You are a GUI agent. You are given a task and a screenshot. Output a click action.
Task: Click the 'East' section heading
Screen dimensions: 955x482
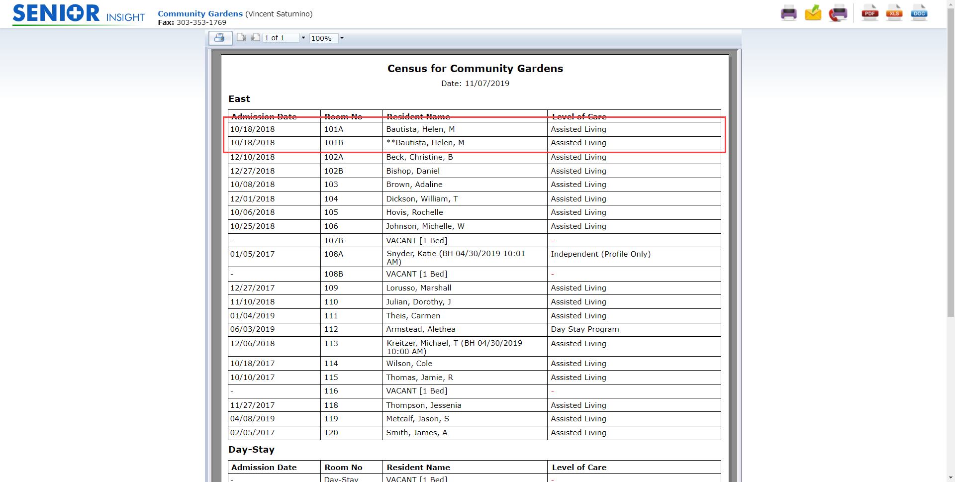[x=239, y=99]
